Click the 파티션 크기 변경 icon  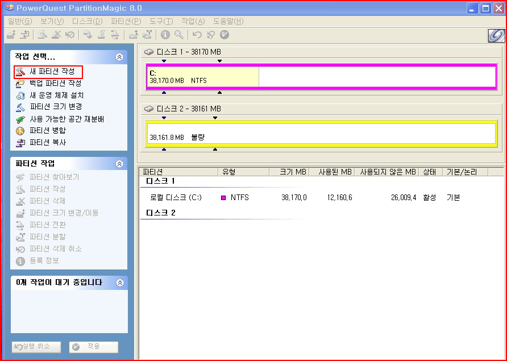pos(20,107)
